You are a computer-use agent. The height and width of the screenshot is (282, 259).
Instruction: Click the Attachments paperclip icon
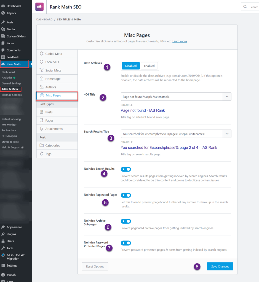click(42, 129)
